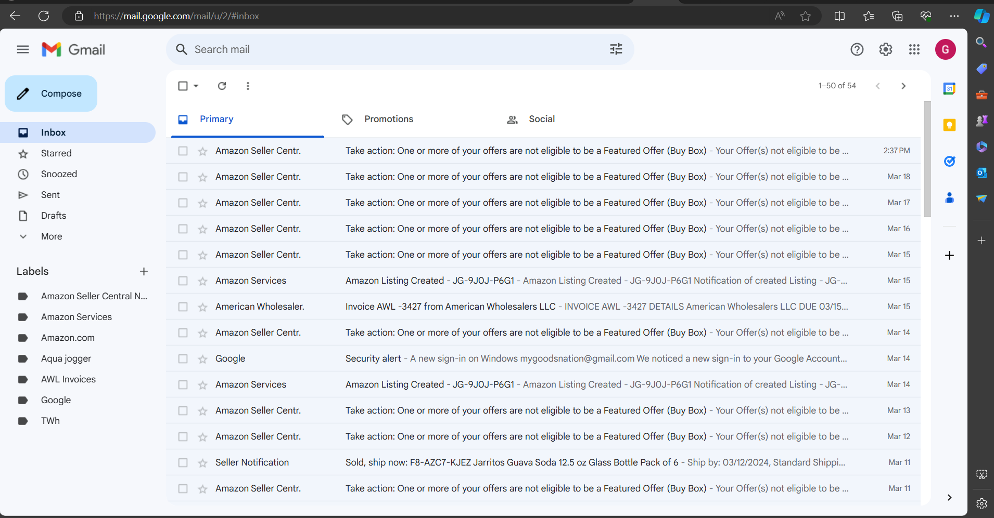Star the Seller Notification email
Image resolution: width=994 pixels, height=518 pixels.
tap(202, 462)
